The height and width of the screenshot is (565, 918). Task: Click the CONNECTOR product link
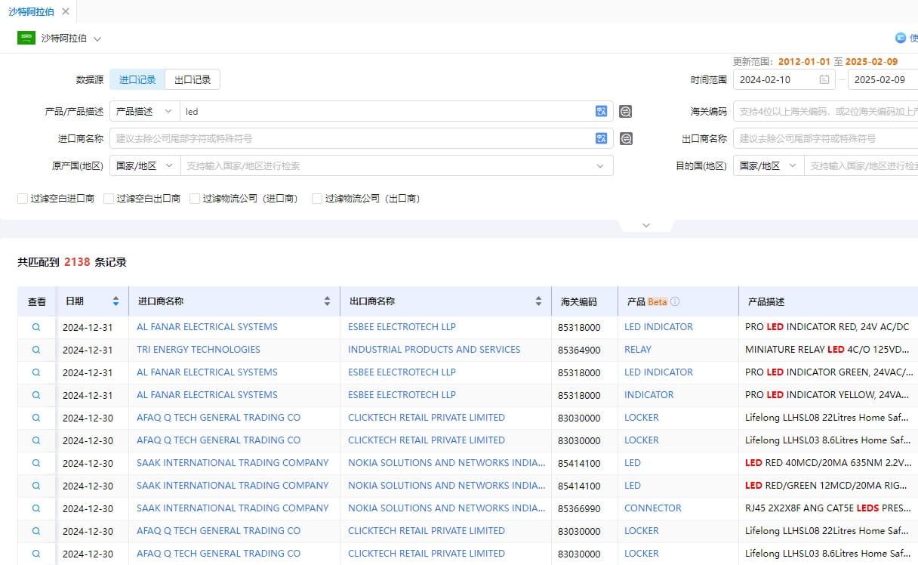click(x=653, y=508)
